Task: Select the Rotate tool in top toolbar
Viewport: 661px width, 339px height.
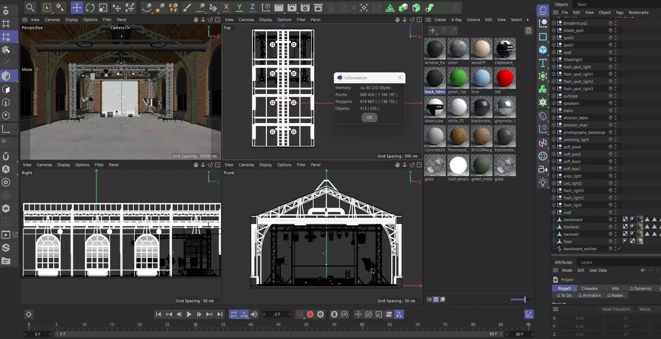Action: pyautogui.click(x=90, y=8)
